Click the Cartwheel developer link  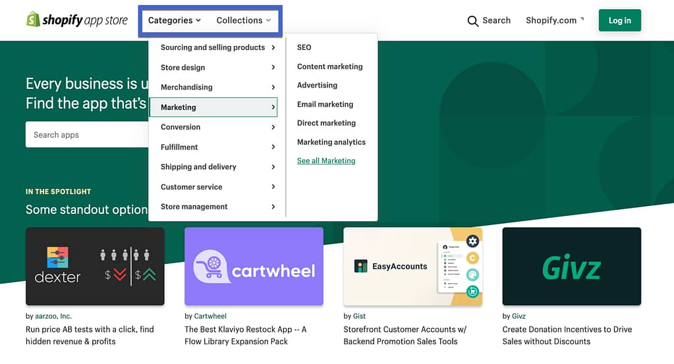(x=210, y=316)
